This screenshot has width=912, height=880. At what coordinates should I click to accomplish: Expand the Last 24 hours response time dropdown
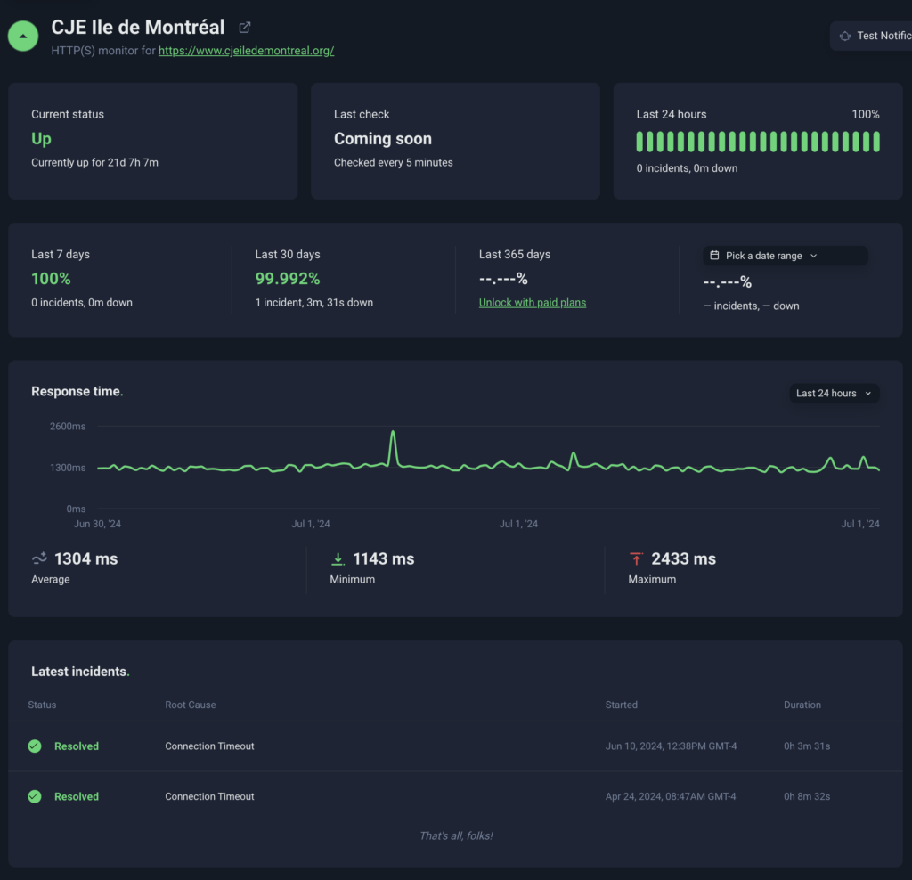834,393
